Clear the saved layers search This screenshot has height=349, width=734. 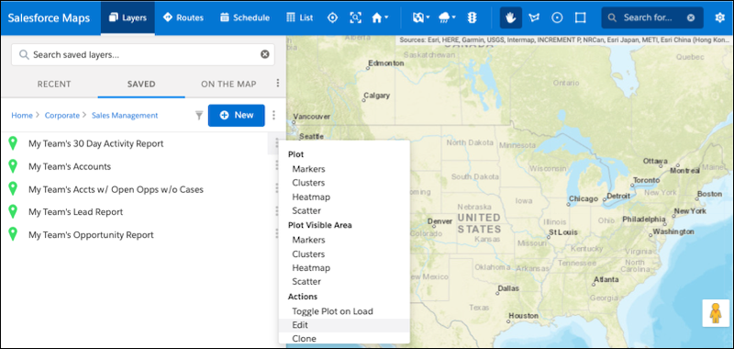click(x=265, y=55)
